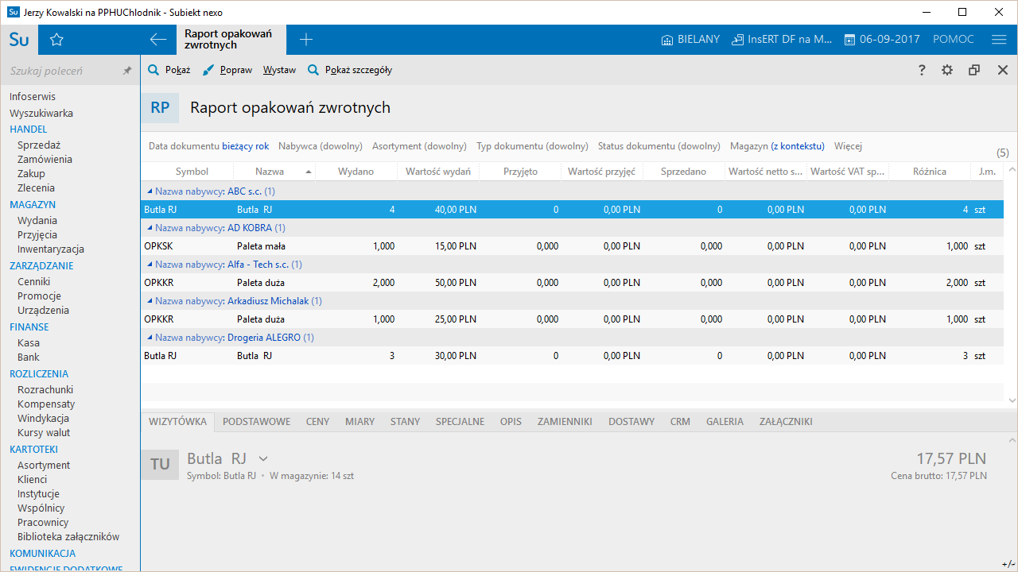Click the Popraw toolbar button
The width and height of the screenshot is (1018, 572).
click(227, 70)
